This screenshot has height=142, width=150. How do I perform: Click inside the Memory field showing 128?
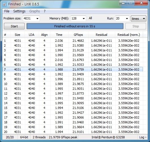(x=76, y=18)
